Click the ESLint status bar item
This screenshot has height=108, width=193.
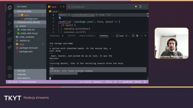tap(138, 82)
